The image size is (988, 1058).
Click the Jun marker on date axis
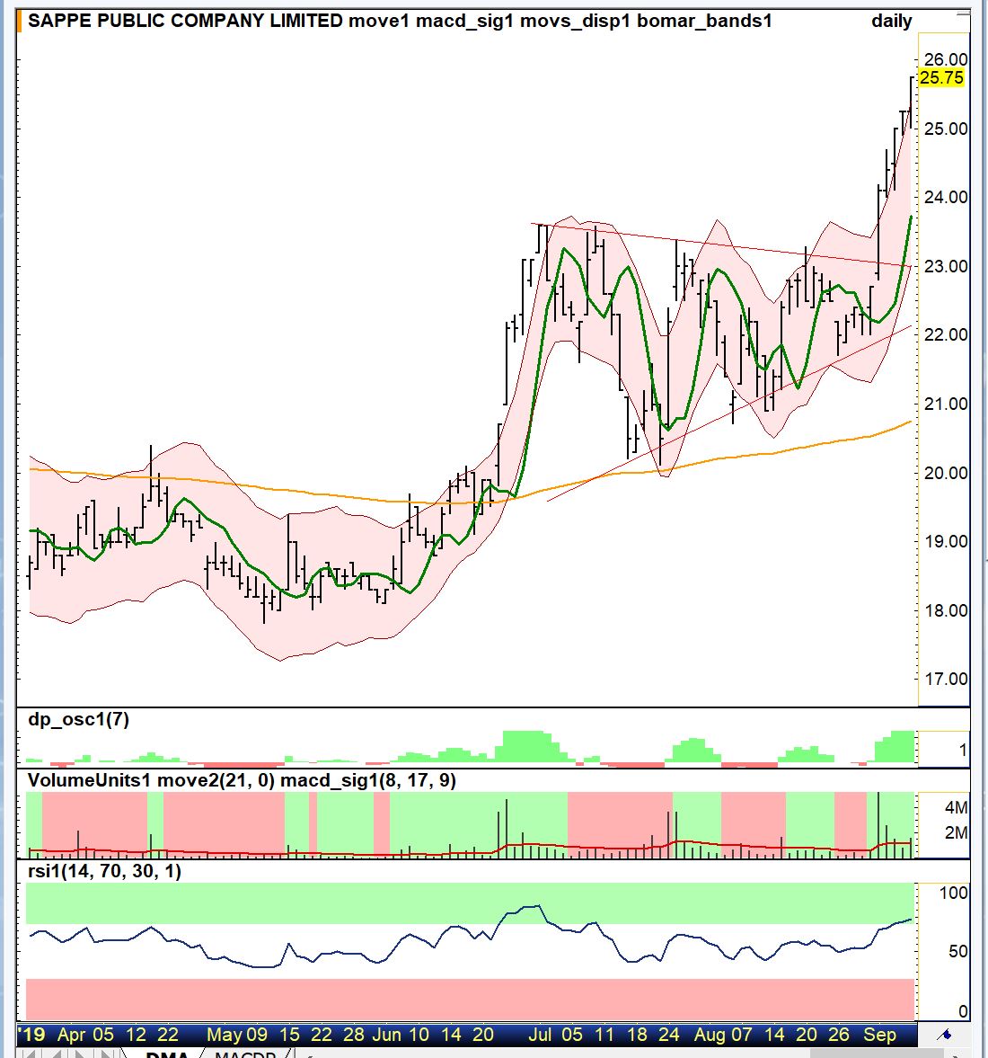pos(387,1035)
